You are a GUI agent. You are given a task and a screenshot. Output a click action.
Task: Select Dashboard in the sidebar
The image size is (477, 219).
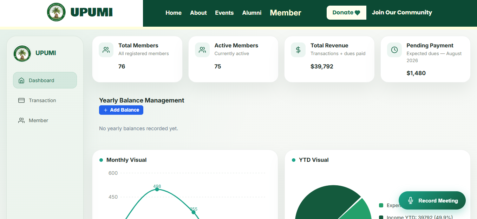45,80
